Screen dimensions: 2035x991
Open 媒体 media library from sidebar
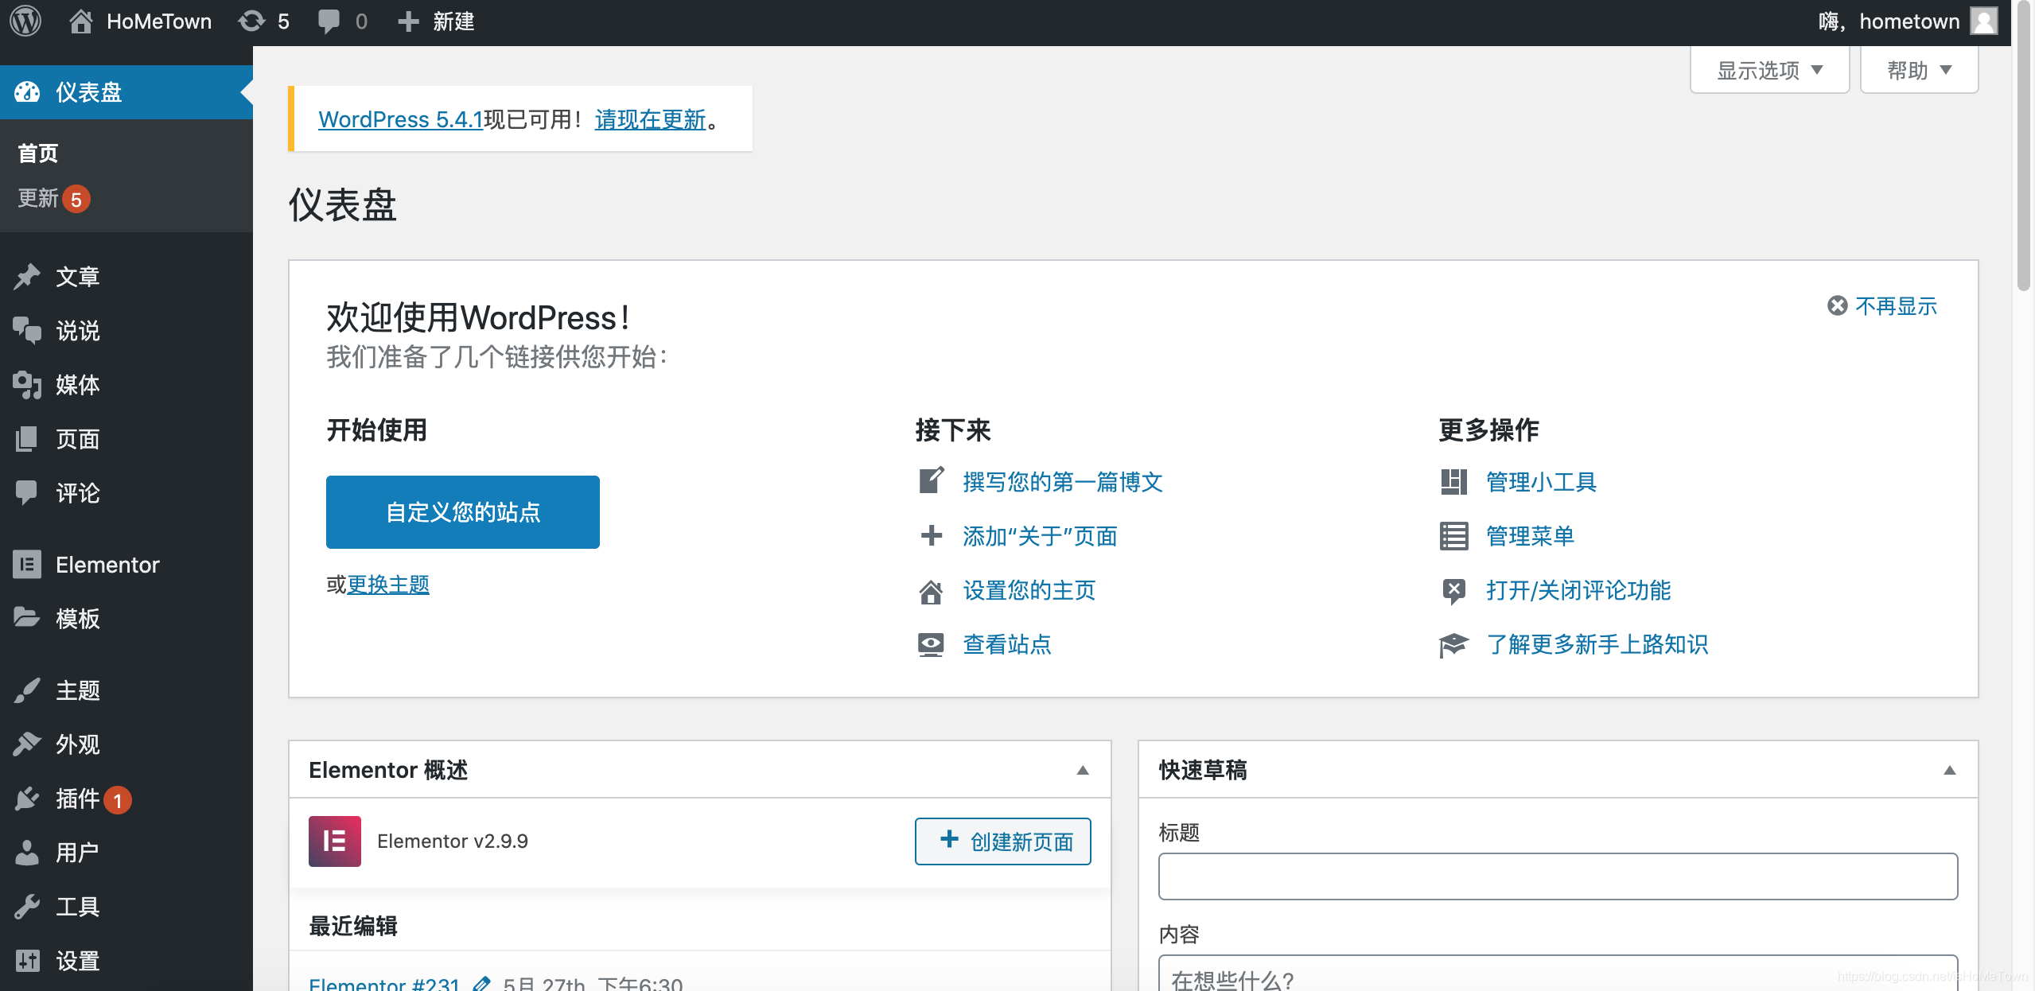77,385
